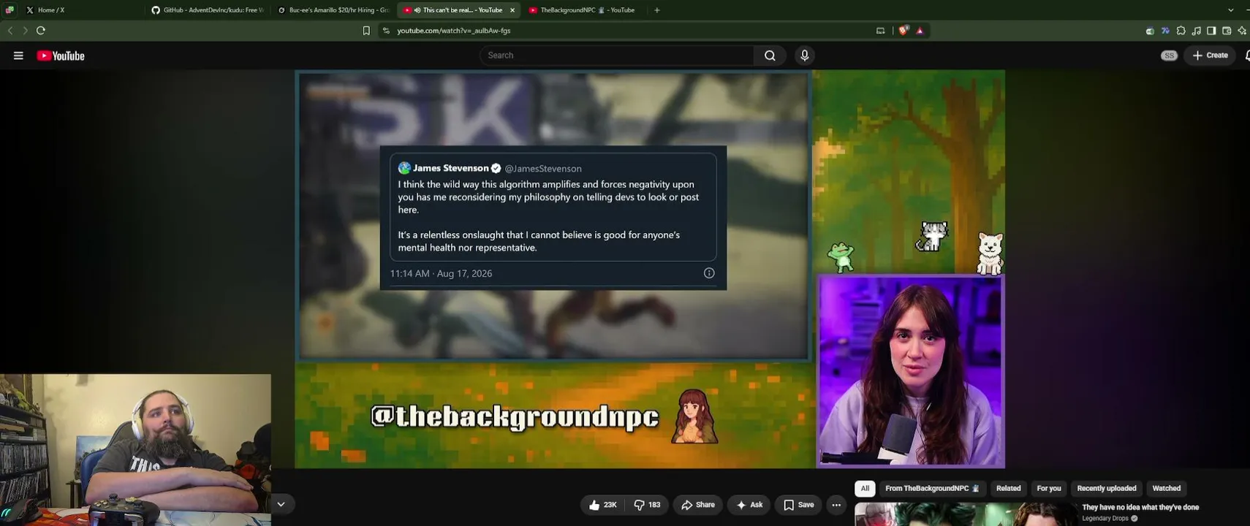Open the suggested video thumbnail
The width and height of the screenshot is (1250, 526).
coord(966,514)
